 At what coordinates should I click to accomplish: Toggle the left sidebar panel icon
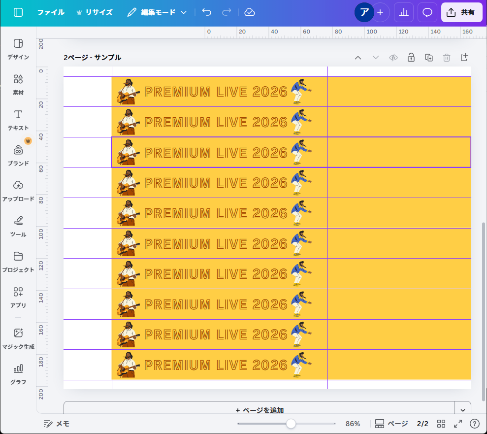[x=18, y=12]
